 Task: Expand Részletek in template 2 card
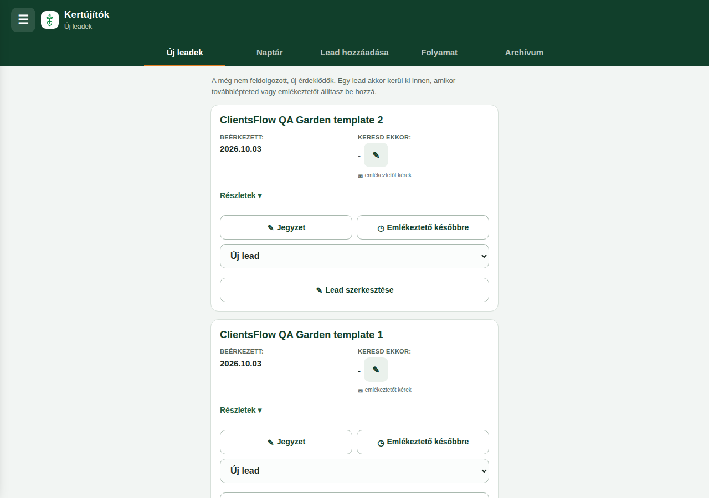(241, 195)
